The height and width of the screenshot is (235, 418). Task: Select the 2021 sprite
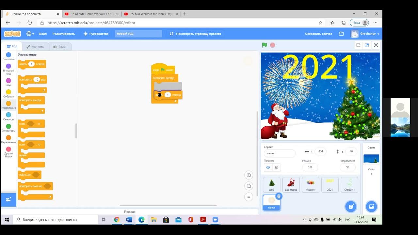[330, 185]
